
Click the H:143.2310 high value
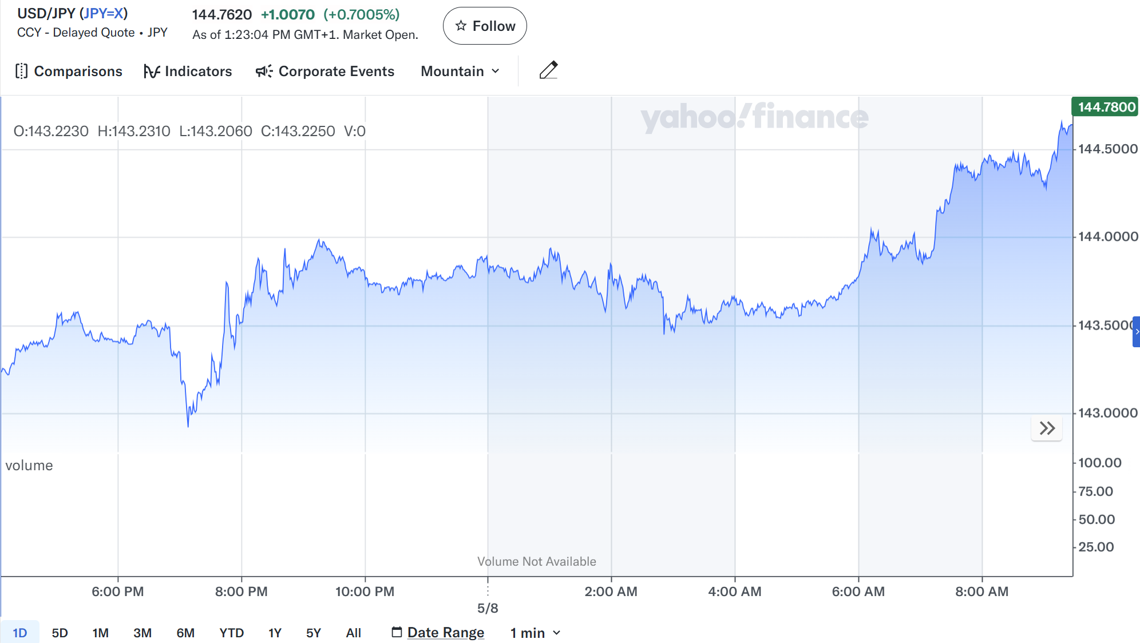point(134,131)
